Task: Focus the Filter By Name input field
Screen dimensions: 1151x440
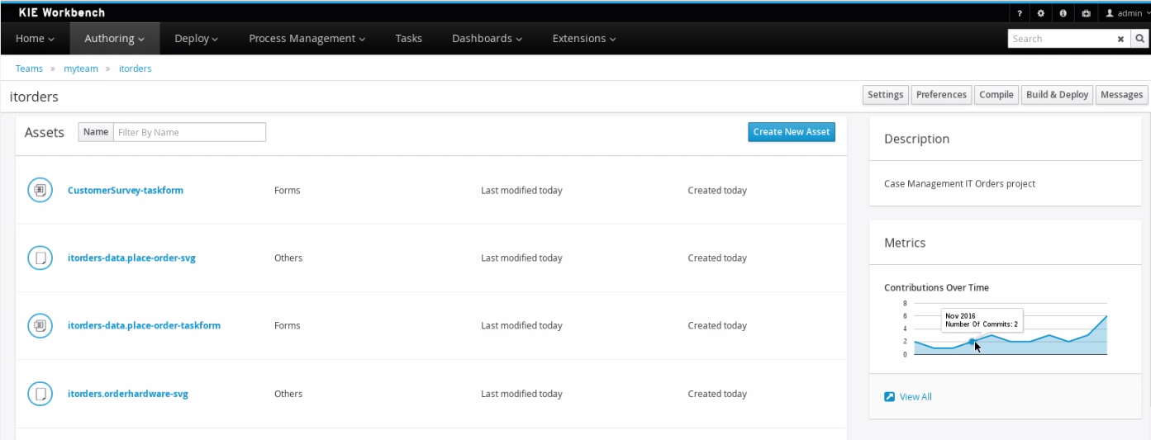Action: 189,132
